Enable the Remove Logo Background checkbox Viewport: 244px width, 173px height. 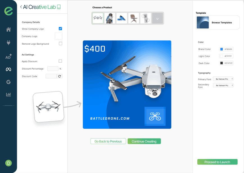coord(60,44)
